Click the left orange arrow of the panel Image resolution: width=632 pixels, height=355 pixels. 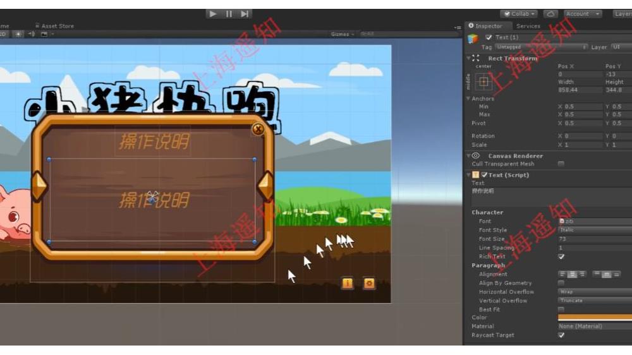coord(40,185)
